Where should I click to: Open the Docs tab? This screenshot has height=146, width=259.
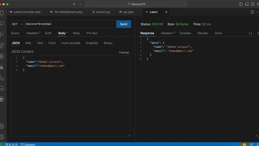click(218, 33)
